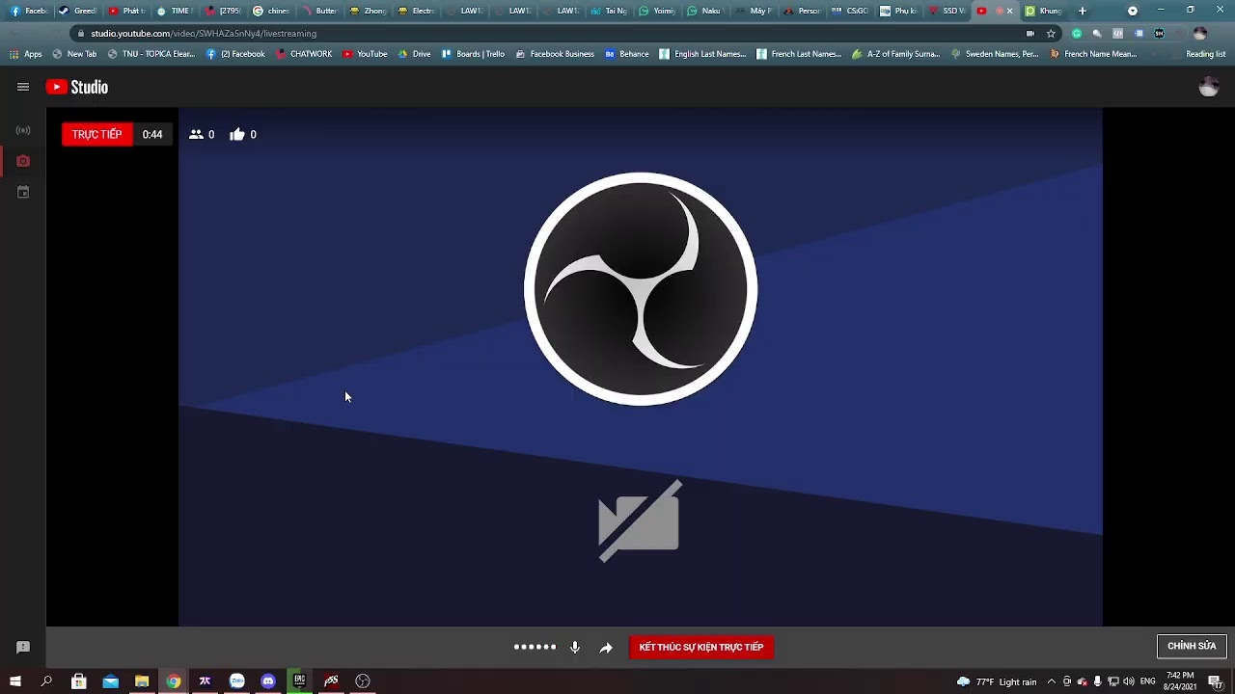Open File Explorer from taskbar
This screenshot has height=694, width=1235.
pyautogui.click(x=142, y=681)
